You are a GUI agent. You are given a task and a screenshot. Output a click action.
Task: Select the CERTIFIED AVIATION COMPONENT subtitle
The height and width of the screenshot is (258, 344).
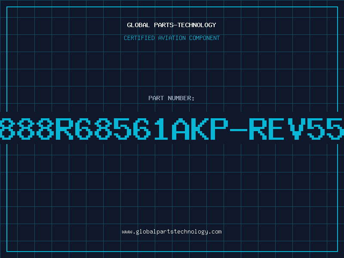pyautogui.click(x=172, y=38)
